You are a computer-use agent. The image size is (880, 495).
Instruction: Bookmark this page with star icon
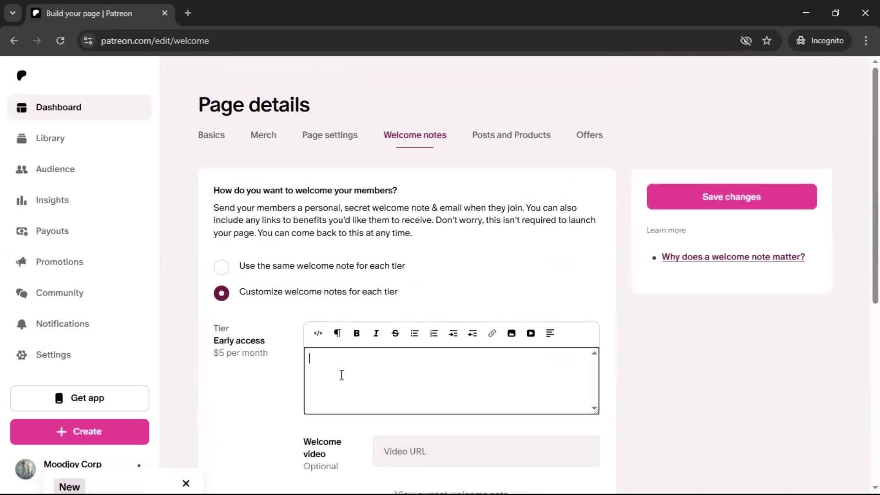point(767,41)
